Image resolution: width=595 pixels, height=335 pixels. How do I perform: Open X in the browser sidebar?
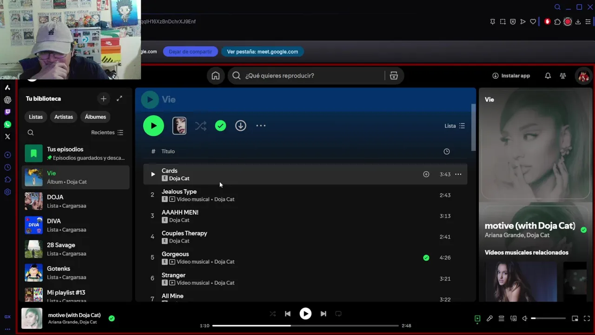(7, 136)
